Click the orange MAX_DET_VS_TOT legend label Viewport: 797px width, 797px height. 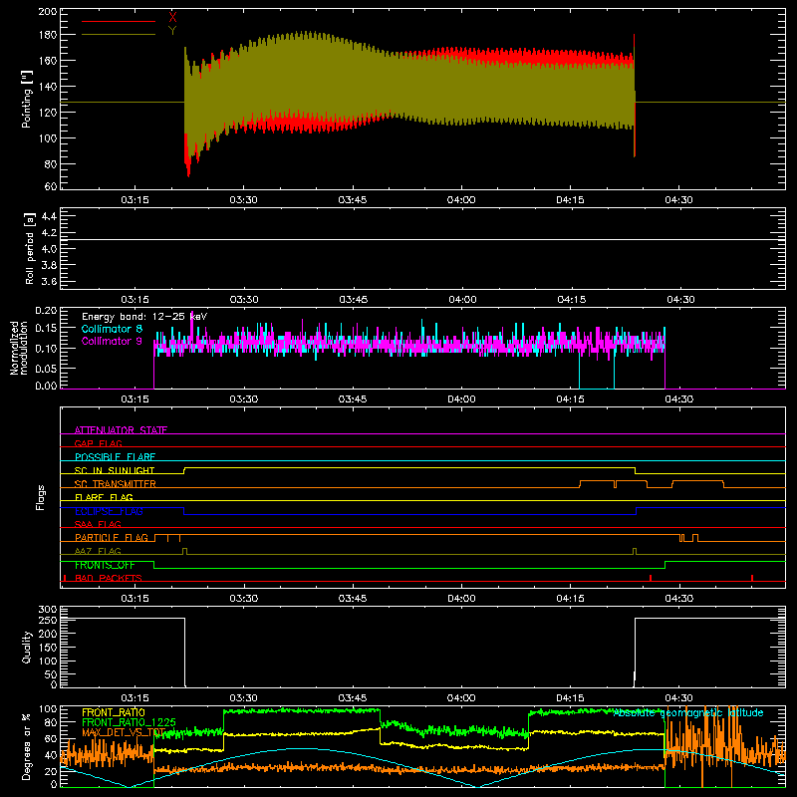pos(124,732)
